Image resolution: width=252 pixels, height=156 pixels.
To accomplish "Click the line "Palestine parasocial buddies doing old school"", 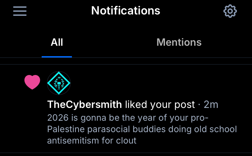I will point(142,129).
